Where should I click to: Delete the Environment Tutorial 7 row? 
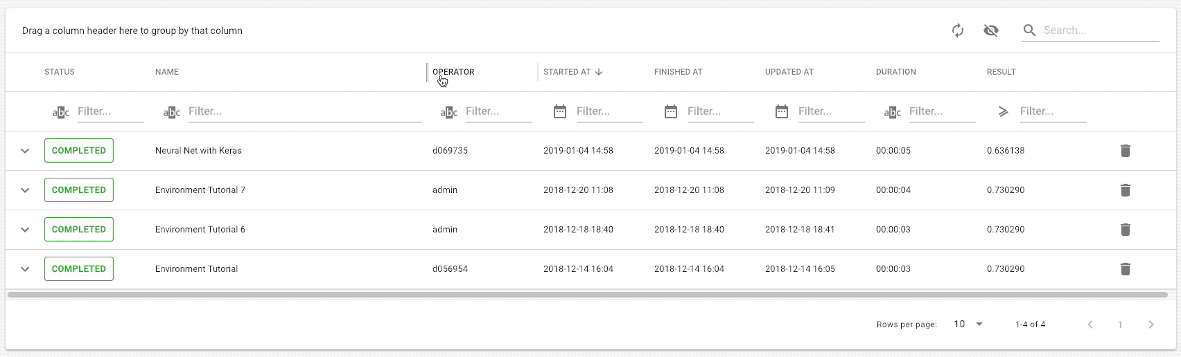coord(1126,190)
